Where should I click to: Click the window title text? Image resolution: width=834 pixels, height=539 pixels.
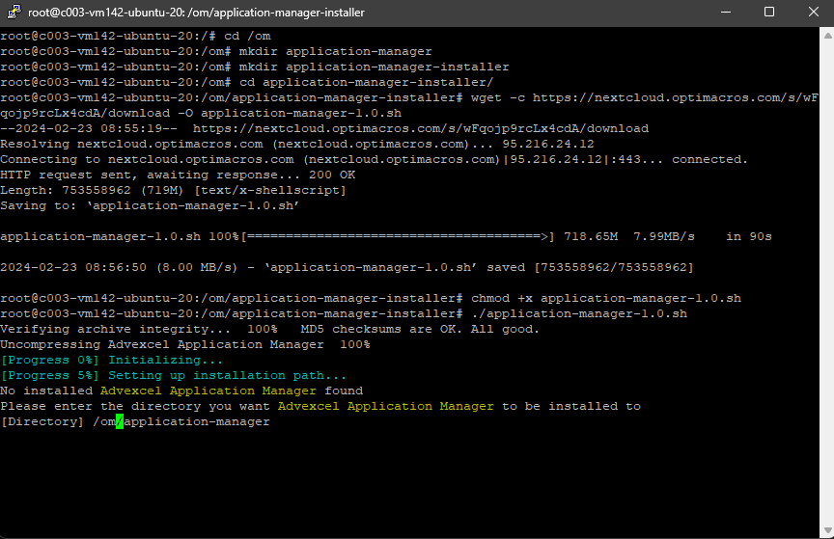[196, 13]
